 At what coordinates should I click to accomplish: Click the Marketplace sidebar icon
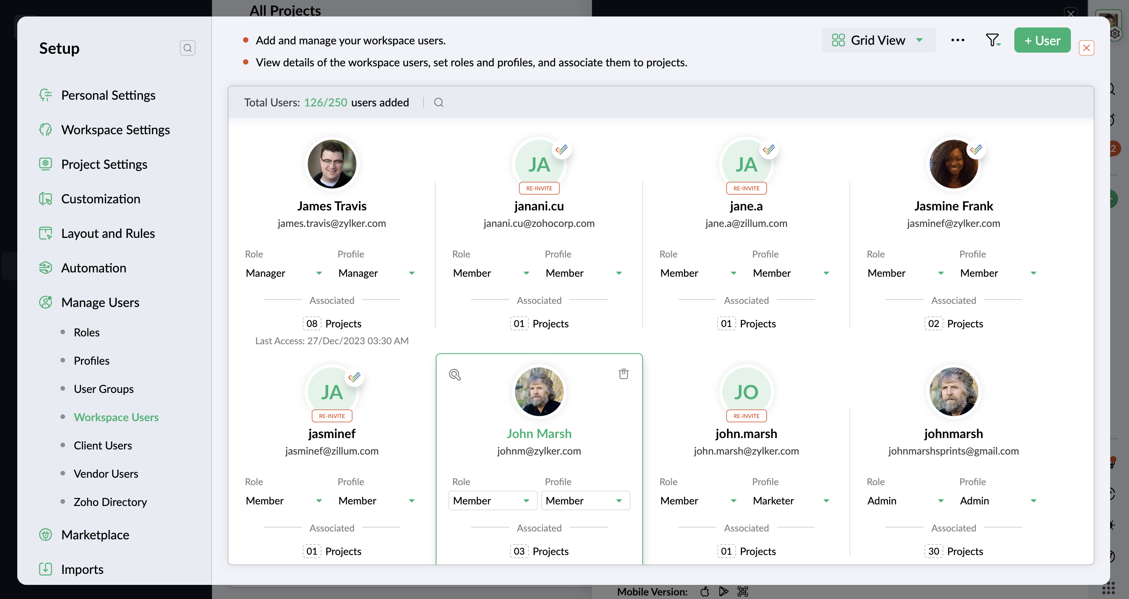pyautogui.click(x=46, y=535)
